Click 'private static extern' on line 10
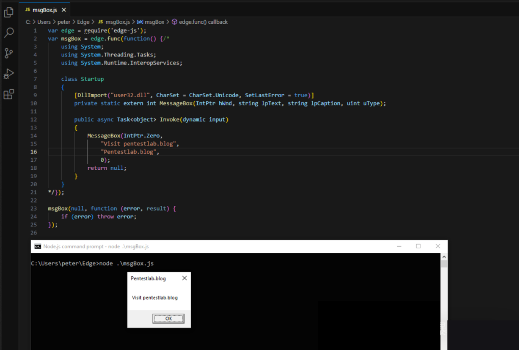 click(108, 103)
